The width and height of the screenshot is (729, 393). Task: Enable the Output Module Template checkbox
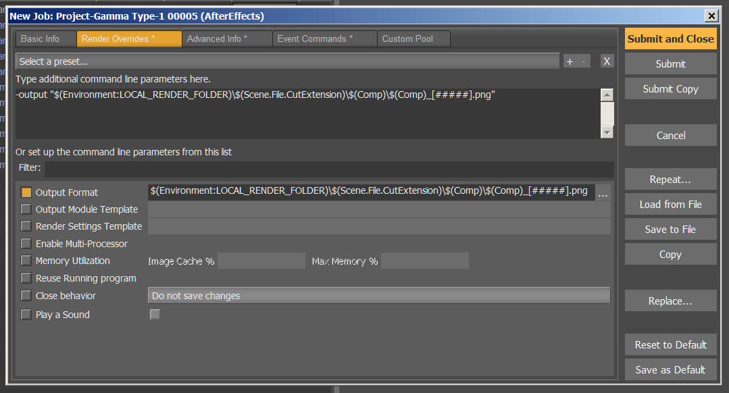click(x=26, y=209)
